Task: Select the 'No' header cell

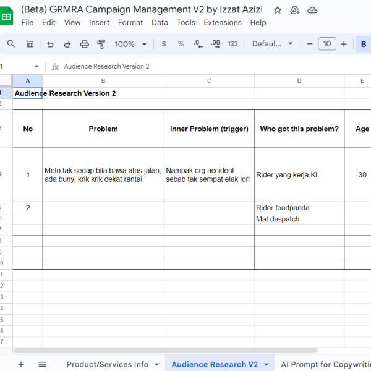Action: pyautogui.click(x=28, y=129)
